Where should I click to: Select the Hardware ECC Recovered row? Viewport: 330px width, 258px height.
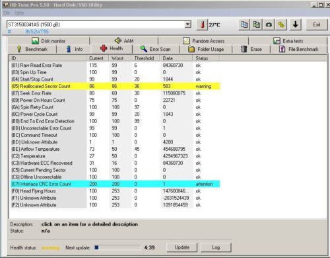115,163
